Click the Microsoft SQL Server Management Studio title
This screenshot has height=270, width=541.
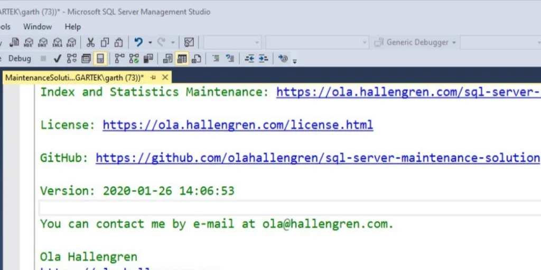139,12
